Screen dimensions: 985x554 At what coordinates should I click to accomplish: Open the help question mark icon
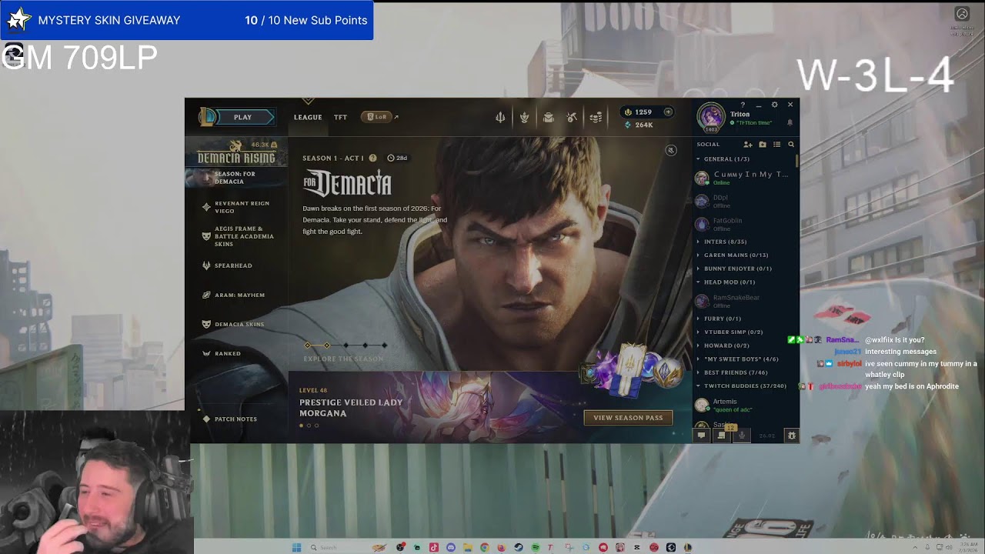tap(743, 105)
